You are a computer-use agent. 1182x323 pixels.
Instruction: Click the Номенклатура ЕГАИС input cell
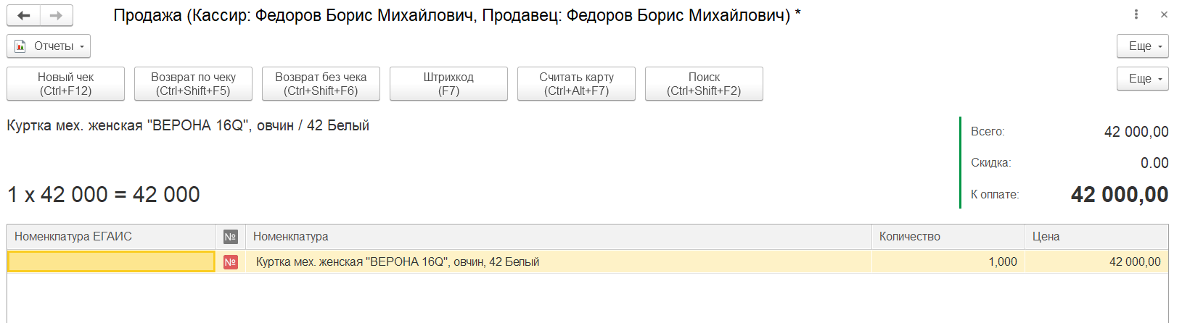[x=111, y=262]
